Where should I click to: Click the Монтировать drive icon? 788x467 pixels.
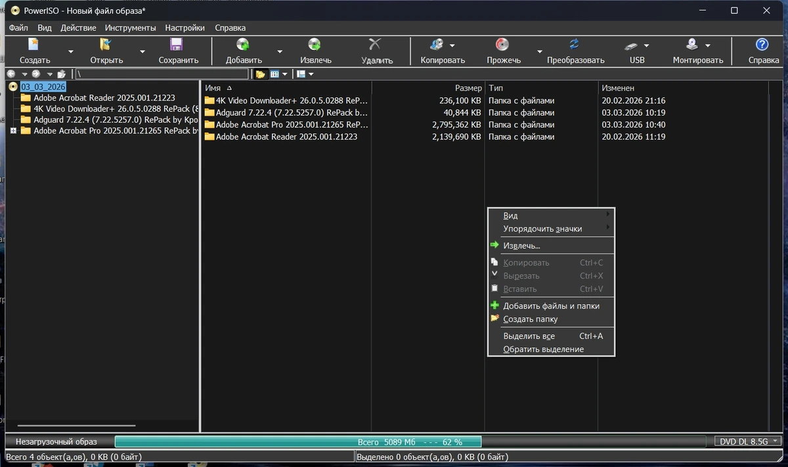coord(692,45)
